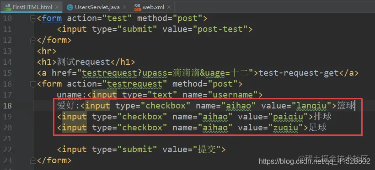Click the XML file icon on web.xml tab

[138, 7]
